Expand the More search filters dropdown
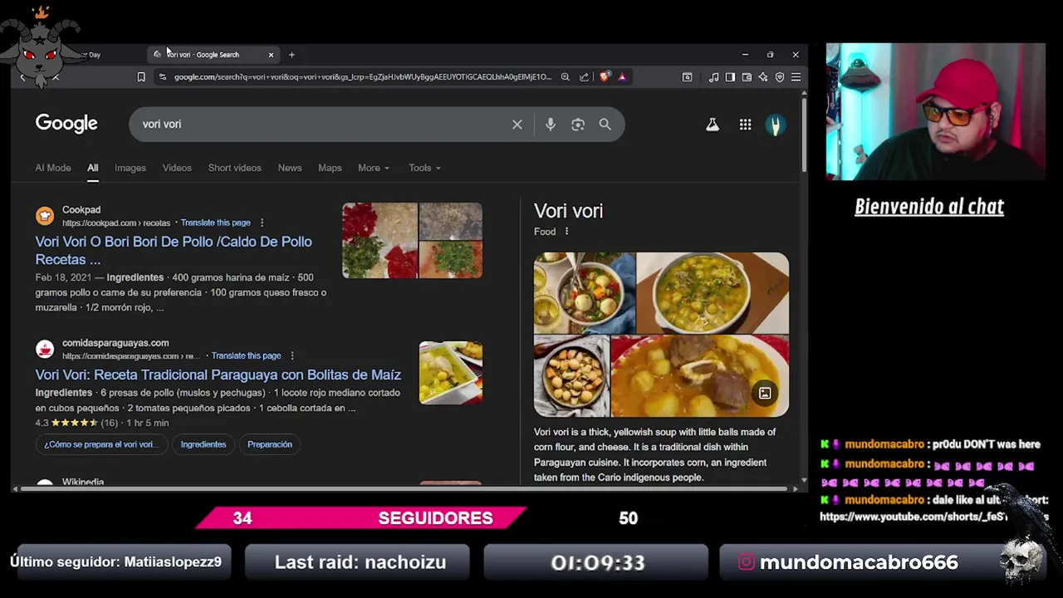The width and height of the screenshot is (1063, 598). coord(373,168)
